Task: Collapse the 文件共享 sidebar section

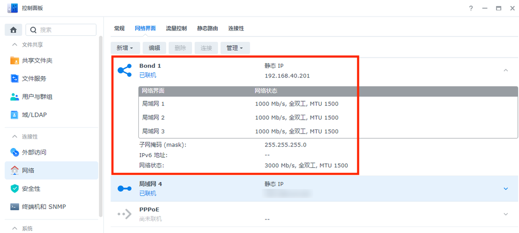Action: 14,44
